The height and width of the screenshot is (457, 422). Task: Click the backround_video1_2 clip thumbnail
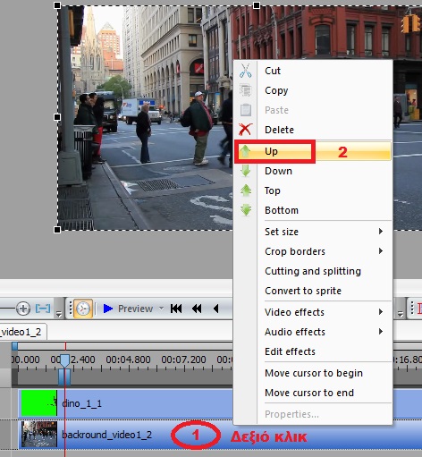tap(39, 435)
